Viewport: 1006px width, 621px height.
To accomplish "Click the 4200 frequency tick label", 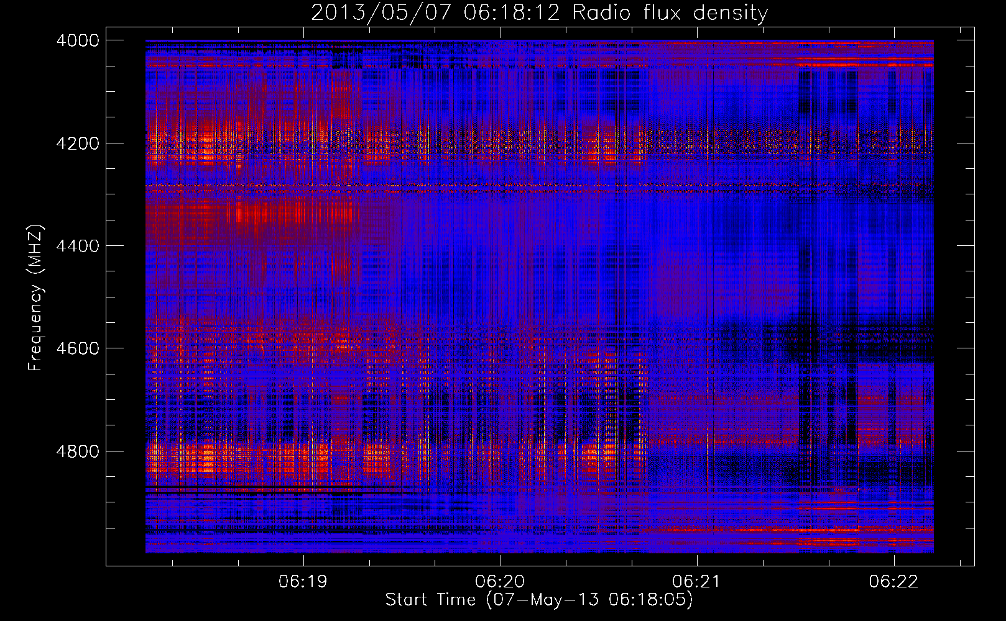I will pos(78,143).
